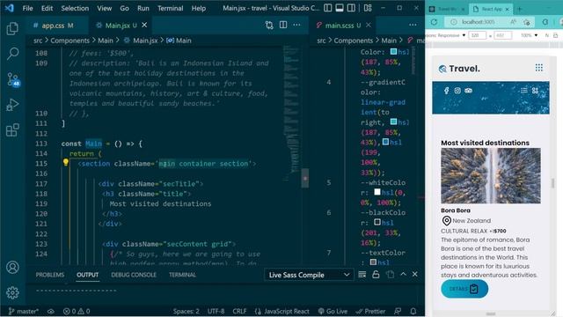Switch to the PROBLEMS panel tab
The image size is (563, 317).
pos(50,275)
